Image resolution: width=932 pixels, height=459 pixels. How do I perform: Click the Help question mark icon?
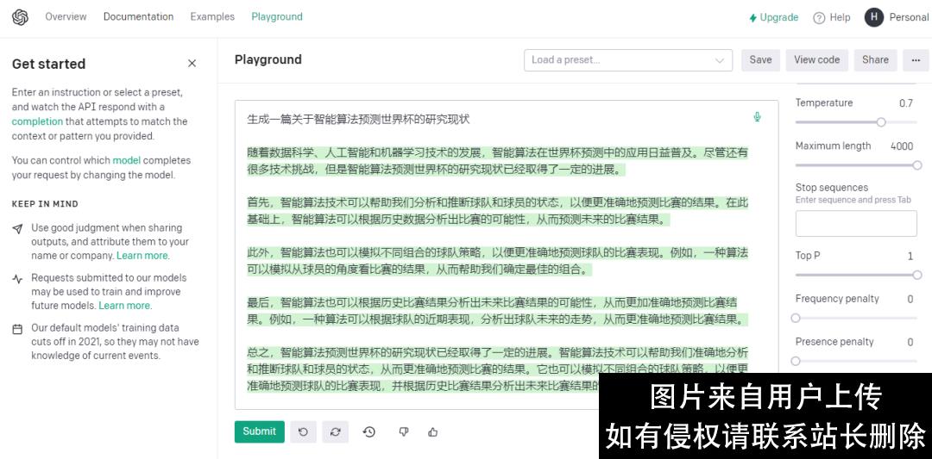coord(819,18)
